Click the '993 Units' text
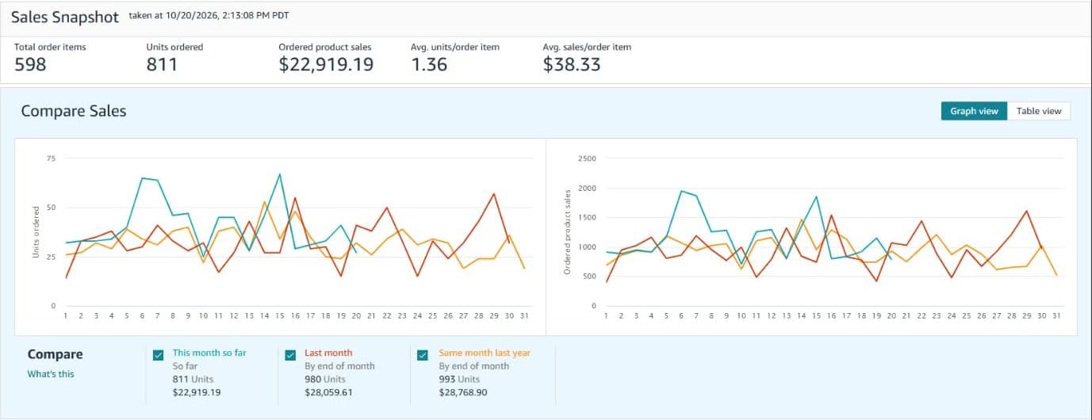 coord(460,379)
